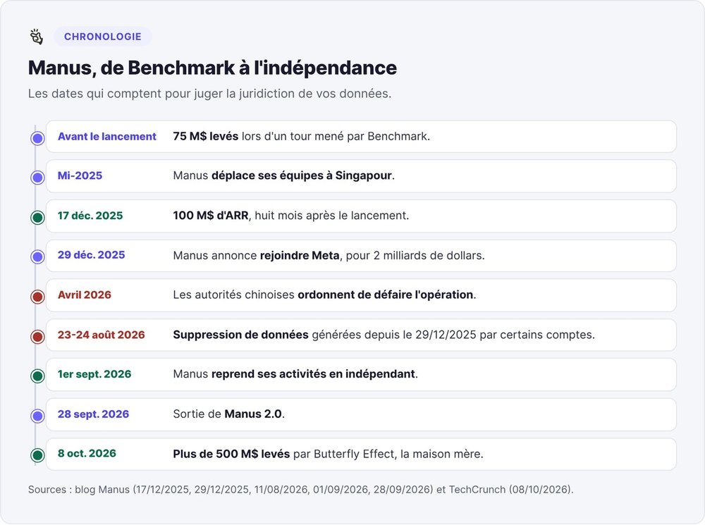Click 'Les autorités chinoises ordonnent de défaire l'opération.'
The height and width of the screenshot is (525, 705).
[x=324, y=295]
